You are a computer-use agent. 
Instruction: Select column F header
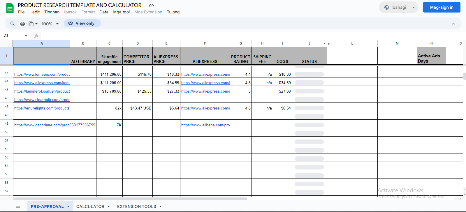pos(205,43)
